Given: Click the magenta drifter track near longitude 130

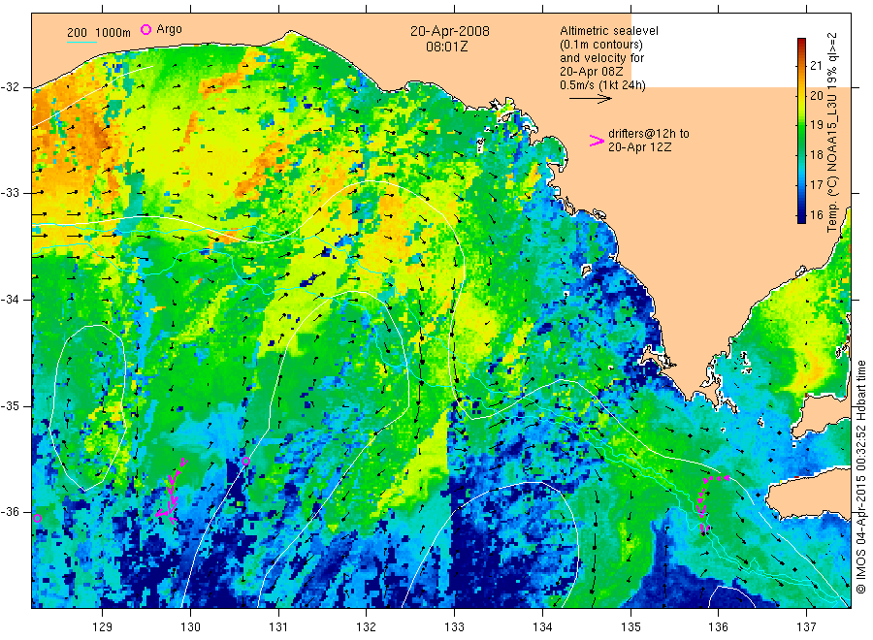Looking at the screenshot, I should point(173,493).
